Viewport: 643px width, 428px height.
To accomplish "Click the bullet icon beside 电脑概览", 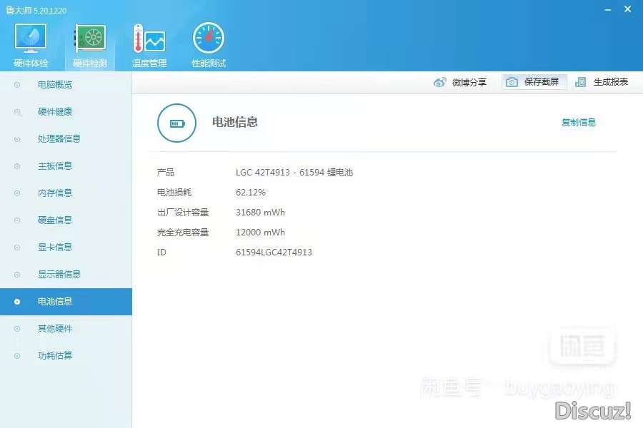I will [17, 85].
